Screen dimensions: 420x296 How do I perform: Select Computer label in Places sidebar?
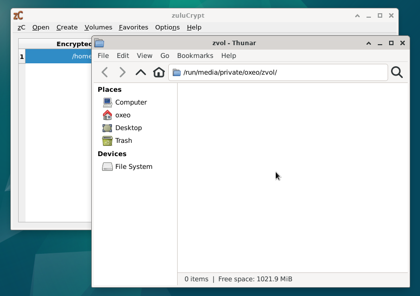(x=131, y=102)
